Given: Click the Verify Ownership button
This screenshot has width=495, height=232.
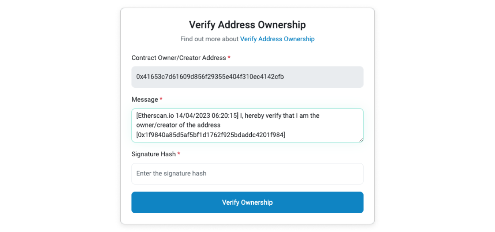Looking at the screenshot, I should (247, 202).
